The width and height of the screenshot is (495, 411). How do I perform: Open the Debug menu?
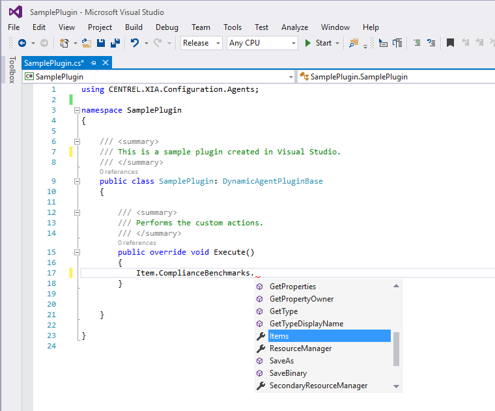167,27
